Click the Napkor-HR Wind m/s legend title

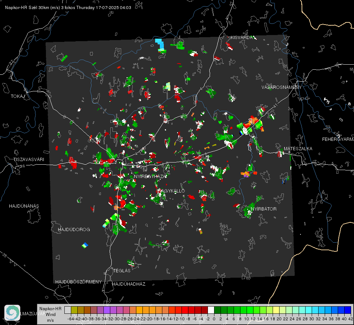point(50,315)
